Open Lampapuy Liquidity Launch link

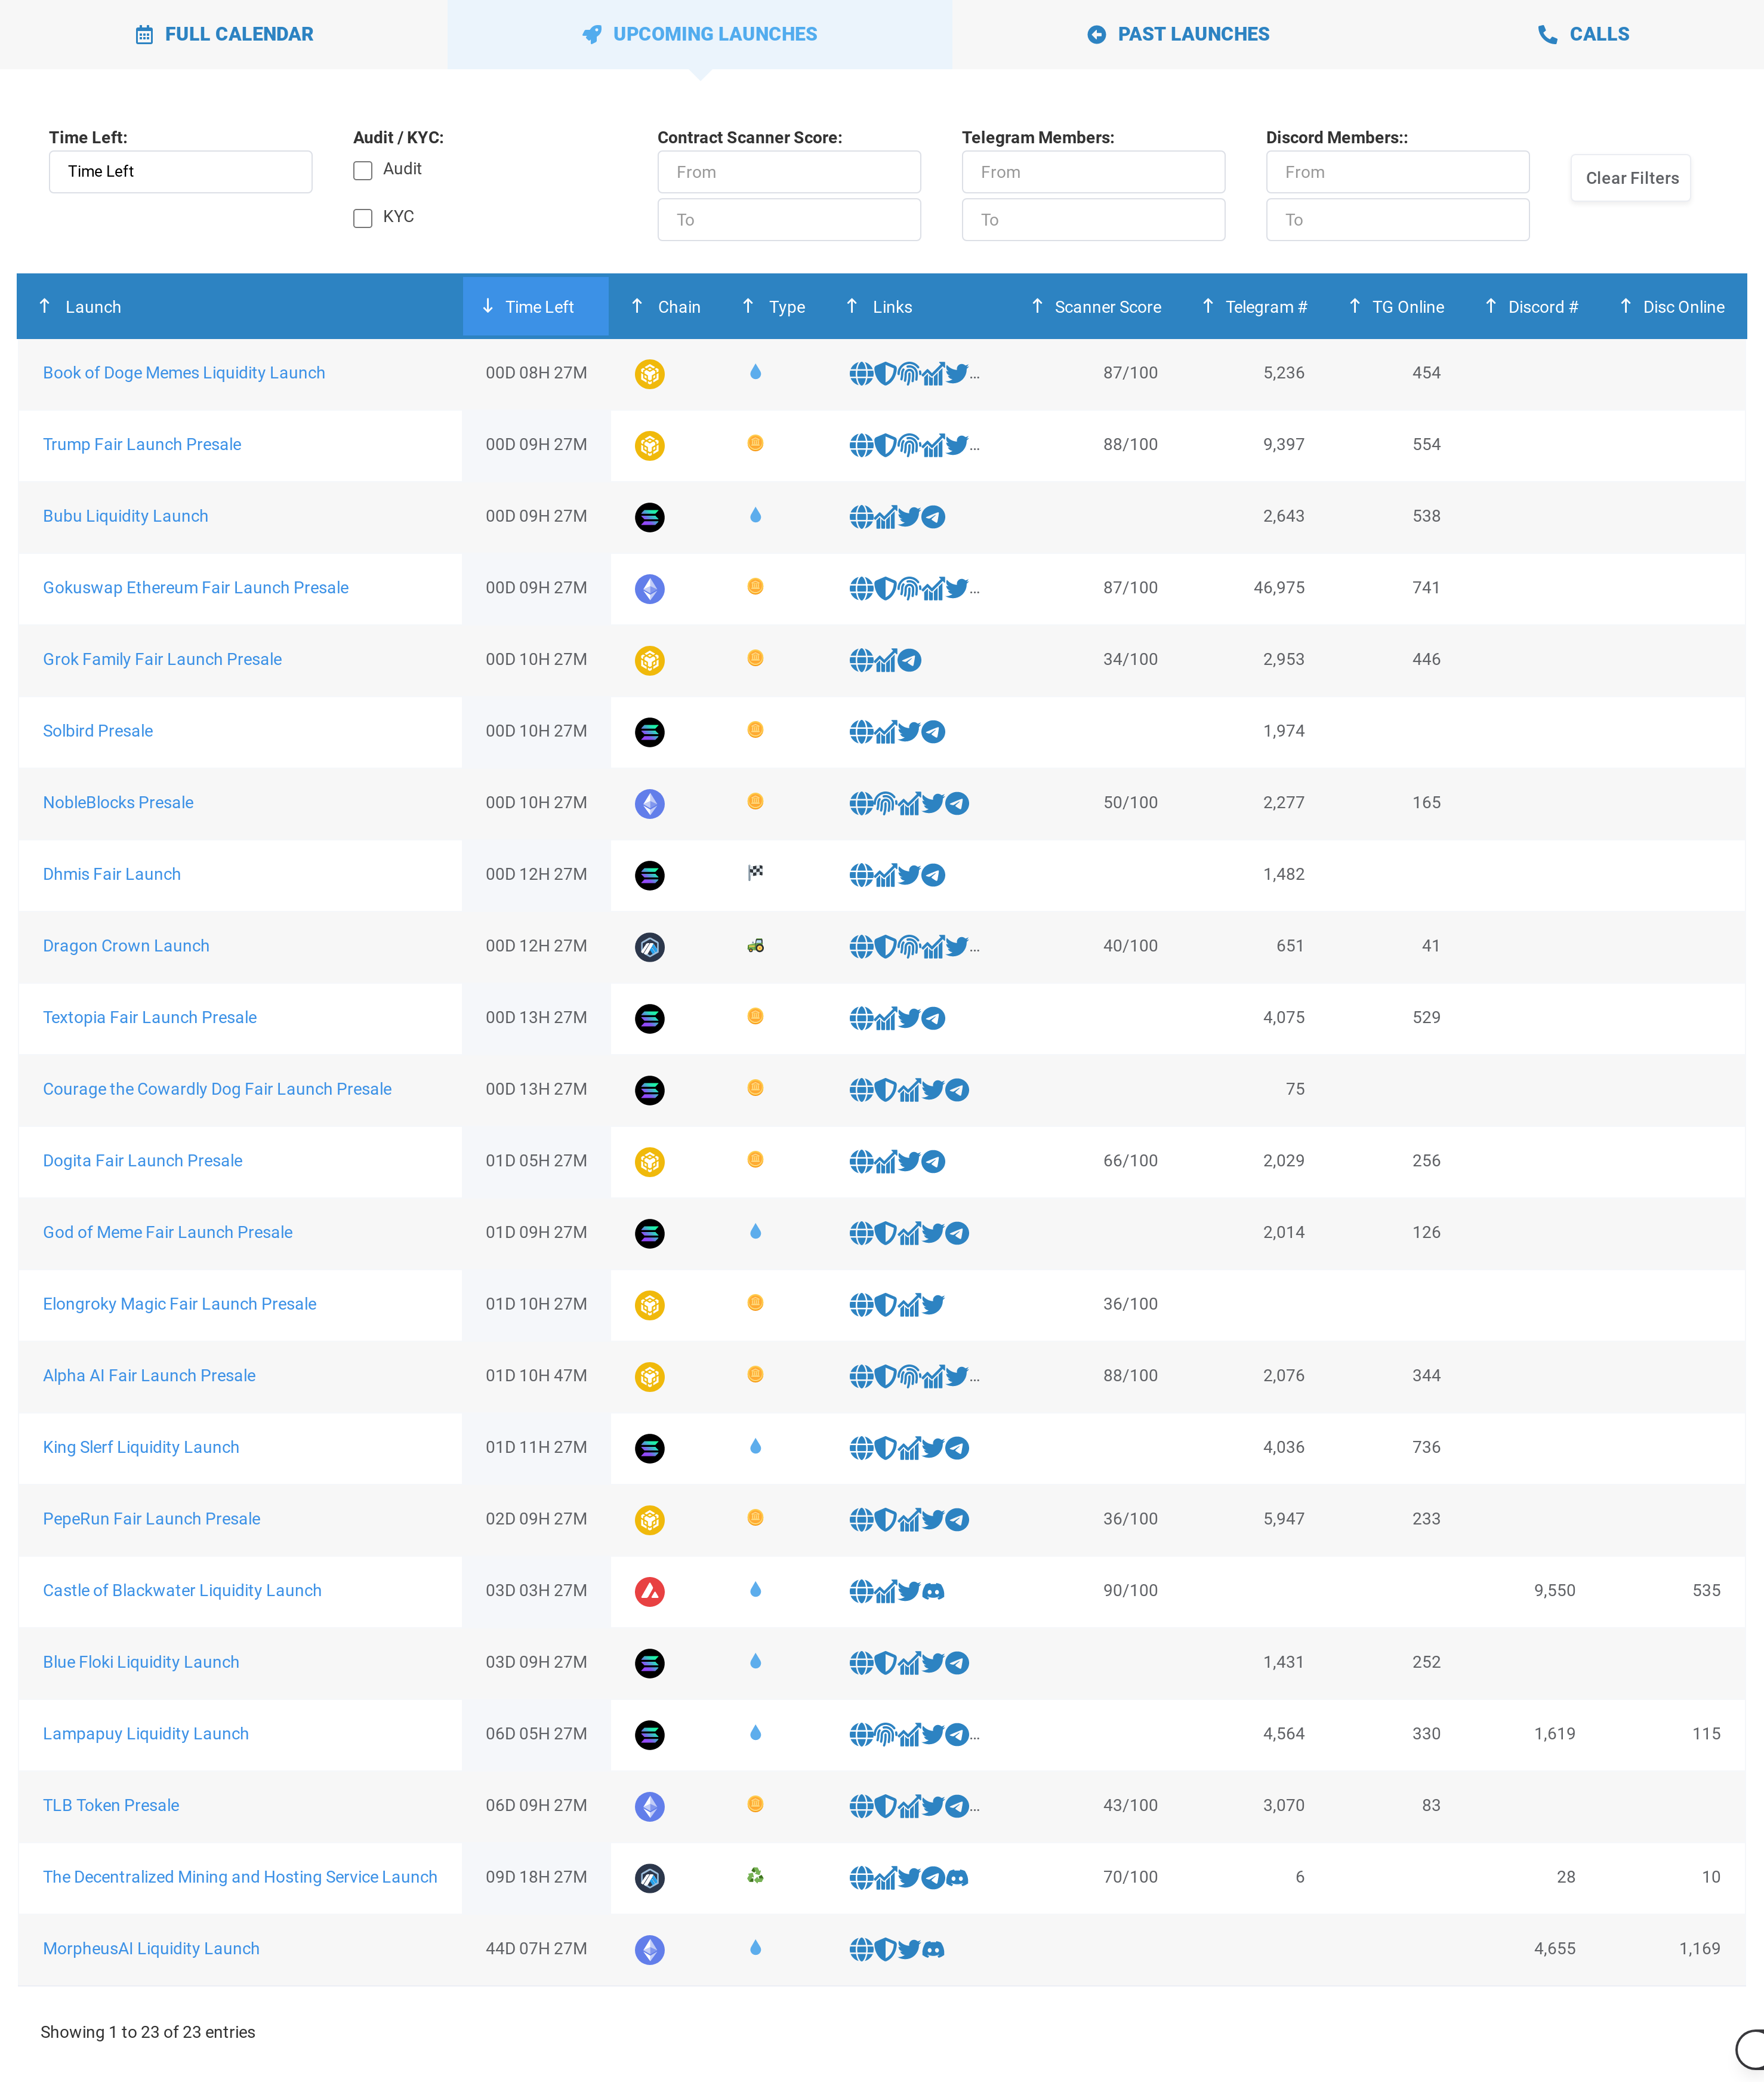pyautogui.click(x=146, y=1734)
